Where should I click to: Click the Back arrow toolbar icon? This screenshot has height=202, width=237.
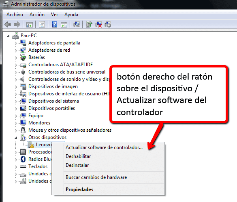8,24
